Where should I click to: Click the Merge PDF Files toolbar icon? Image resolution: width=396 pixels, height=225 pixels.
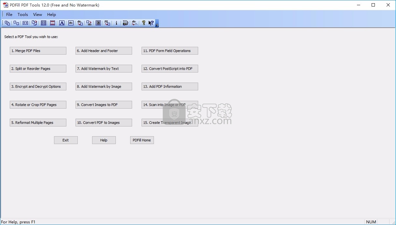pyautogui.click(x=7, y=23)
